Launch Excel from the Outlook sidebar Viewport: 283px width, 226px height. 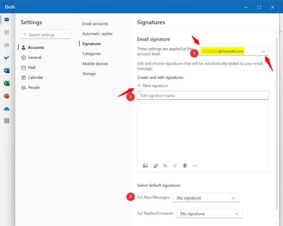[6, 83]
